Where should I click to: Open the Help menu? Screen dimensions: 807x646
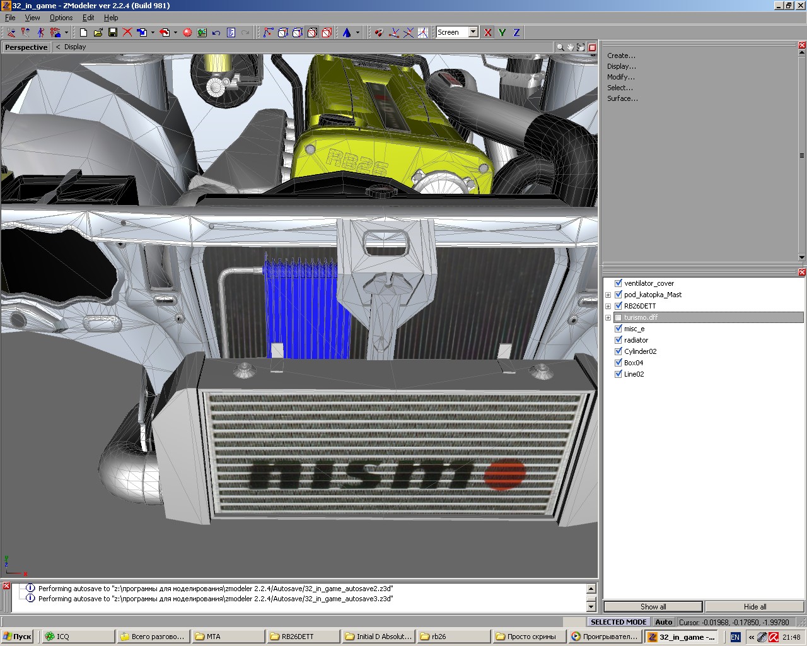(111, 18)
